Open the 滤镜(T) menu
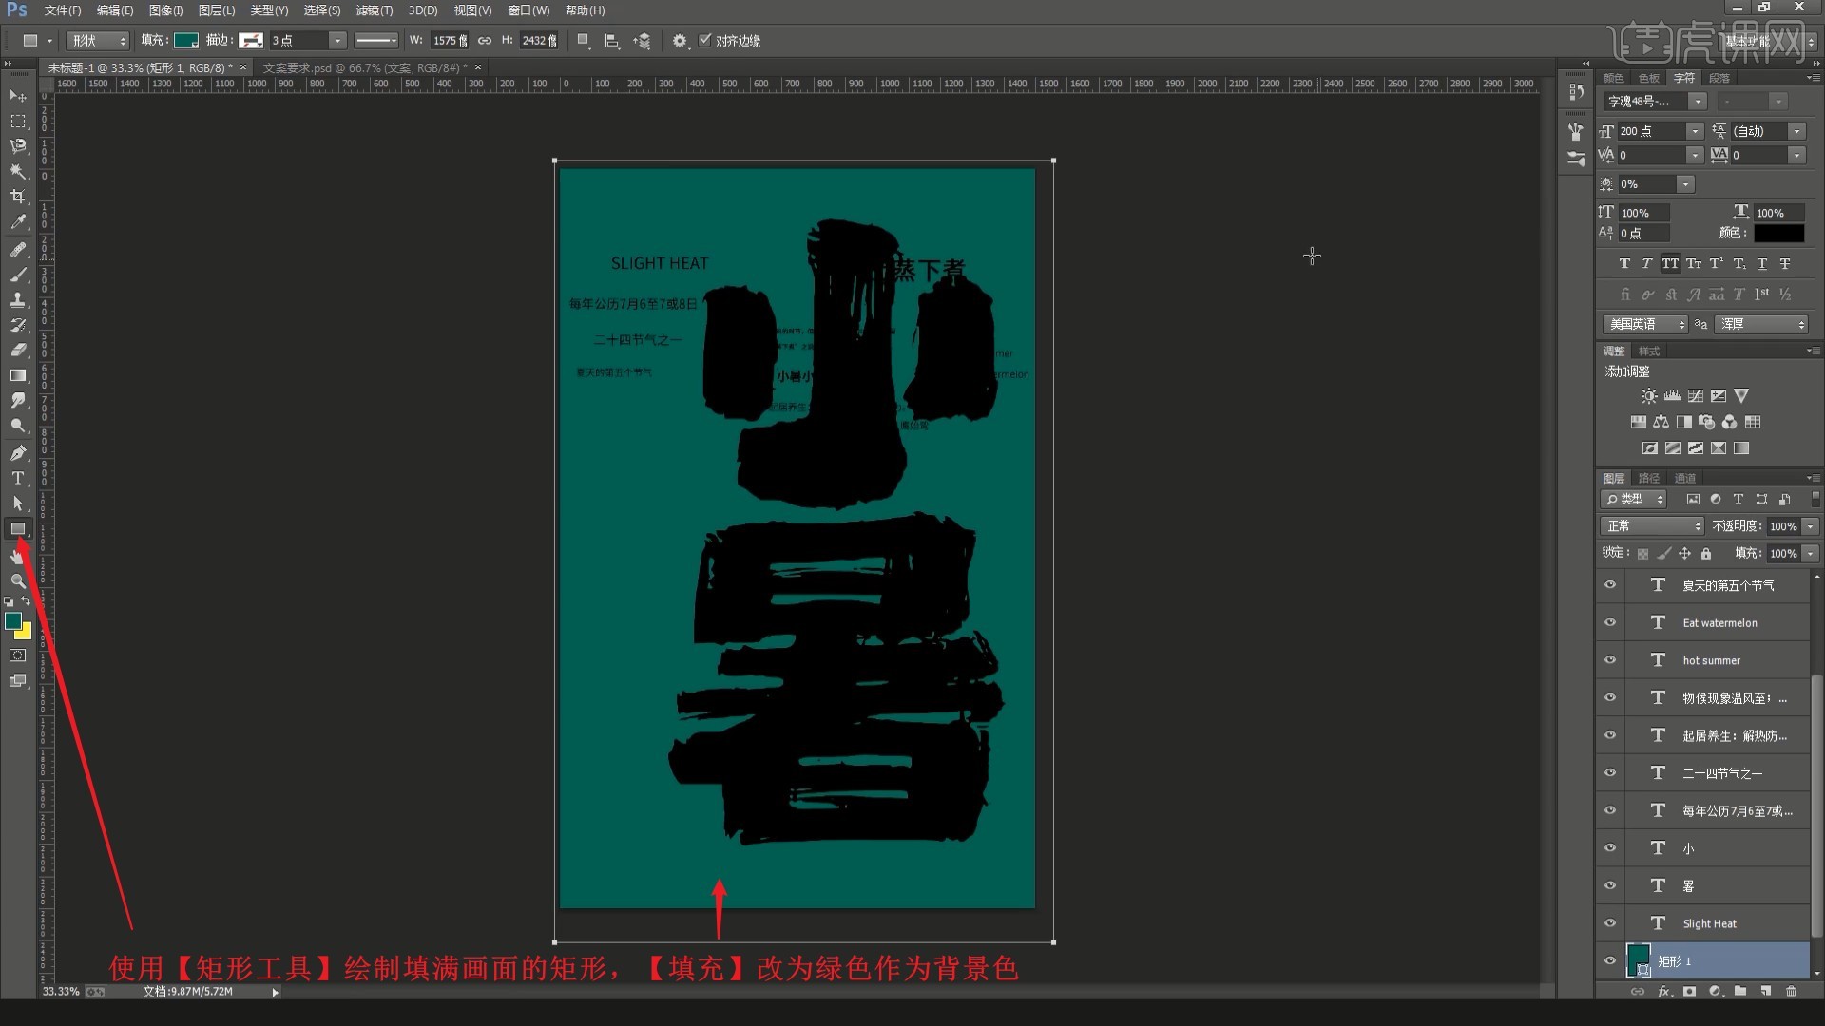 (x=374, y=10)
